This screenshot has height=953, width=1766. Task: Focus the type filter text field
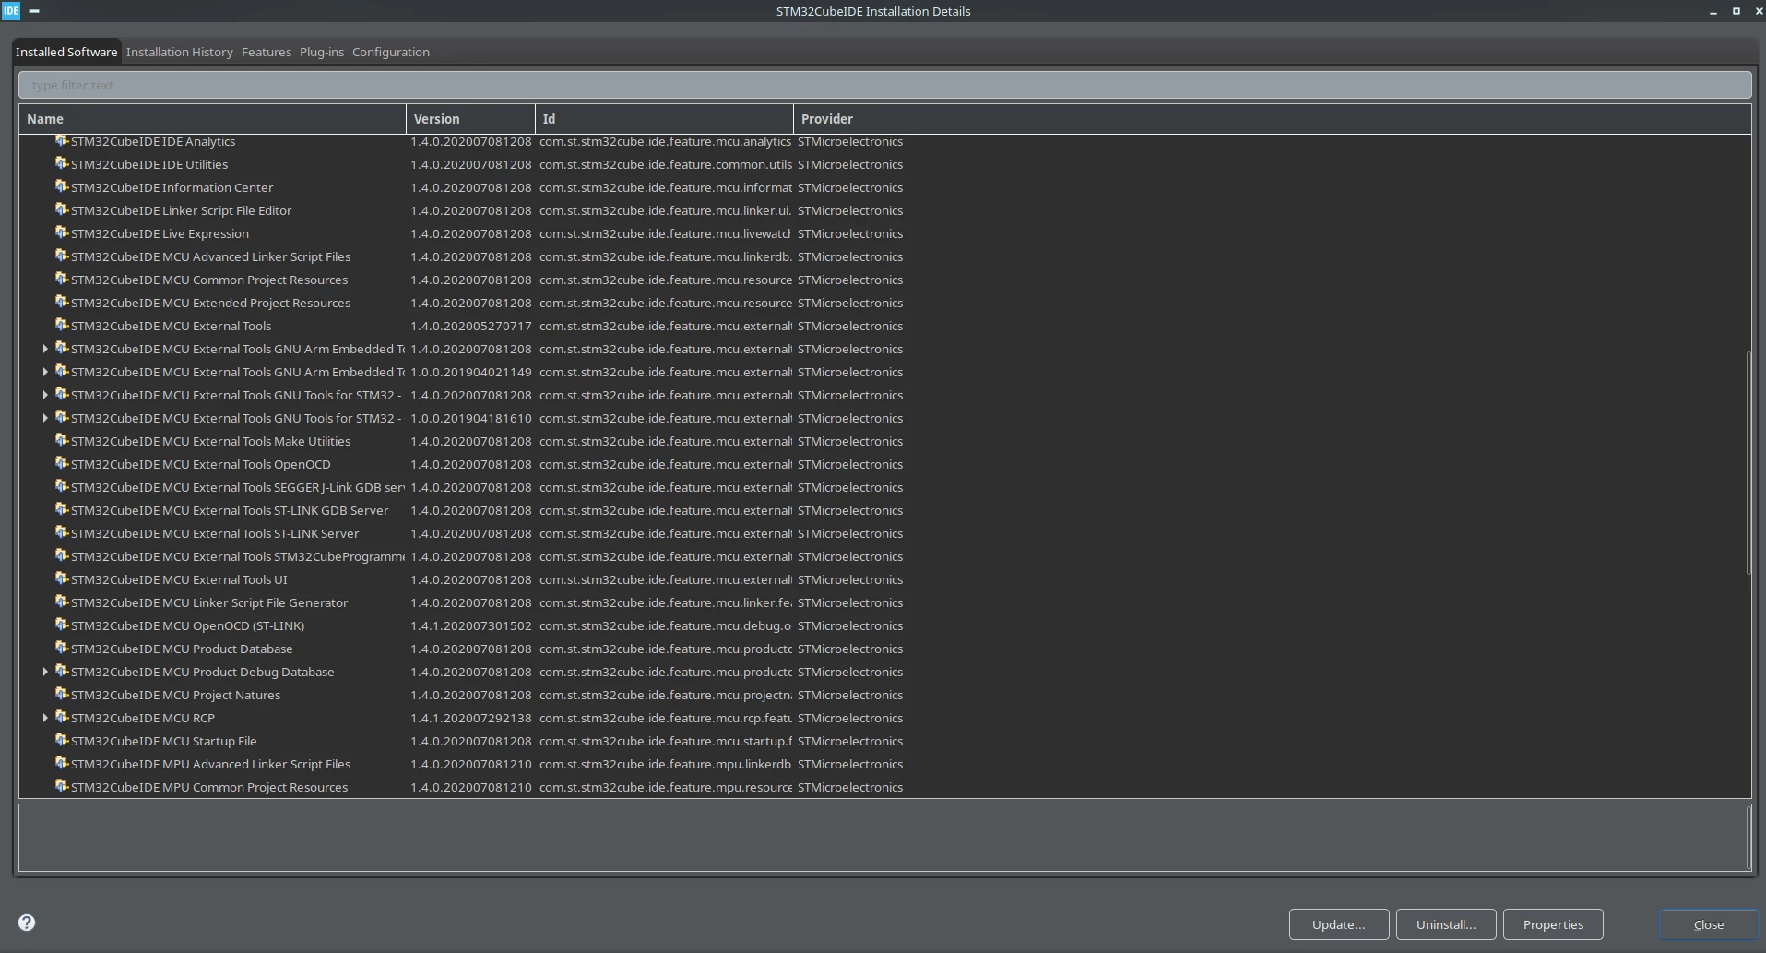[x=884, y=85]
